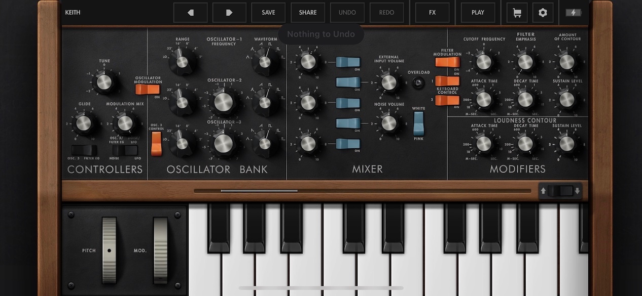Screen dimensions: 642x296
Task: Click the SHARE button
Action: (x=308, y=13)
